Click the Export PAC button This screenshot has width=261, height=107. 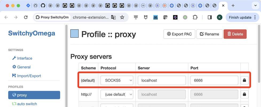pyautogui.click(x=179, y=34)
